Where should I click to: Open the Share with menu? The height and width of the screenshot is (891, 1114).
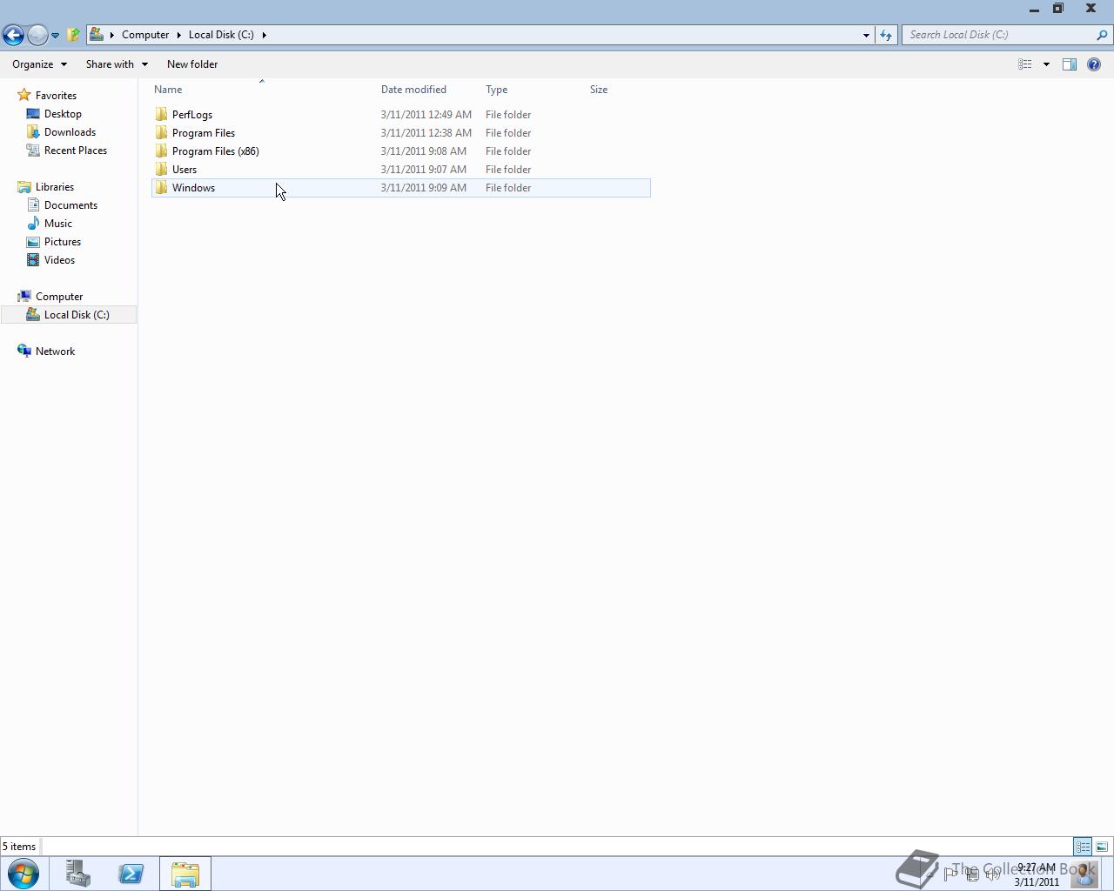pos(117,64)
